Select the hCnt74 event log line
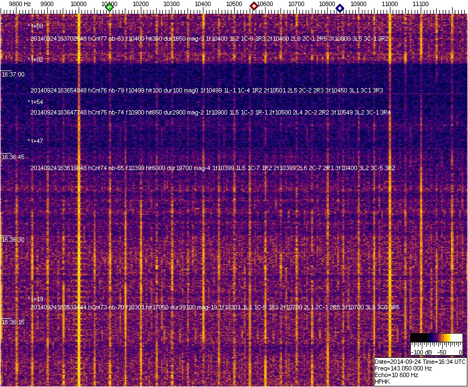The image size is (468, 387). coord(213,168)
